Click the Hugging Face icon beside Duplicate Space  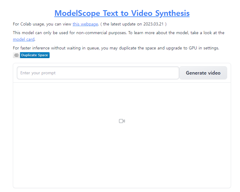click(16, 55)
